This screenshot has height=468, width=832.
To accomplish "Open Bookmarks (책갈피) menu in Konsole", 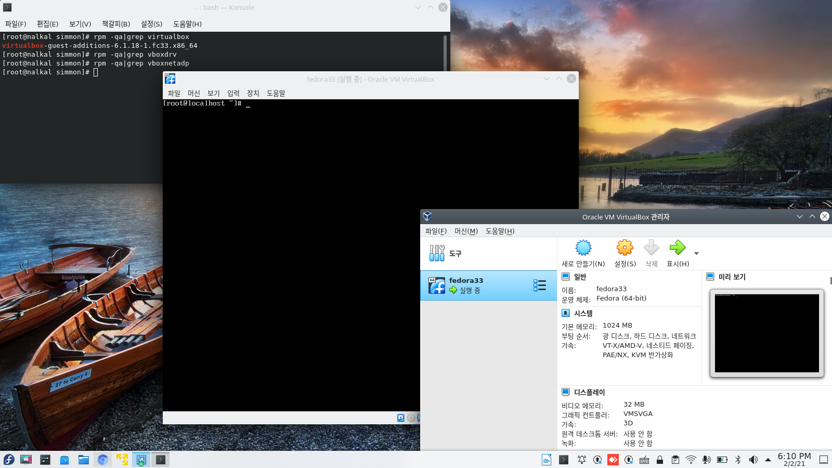I will click(x=116, y=24).
